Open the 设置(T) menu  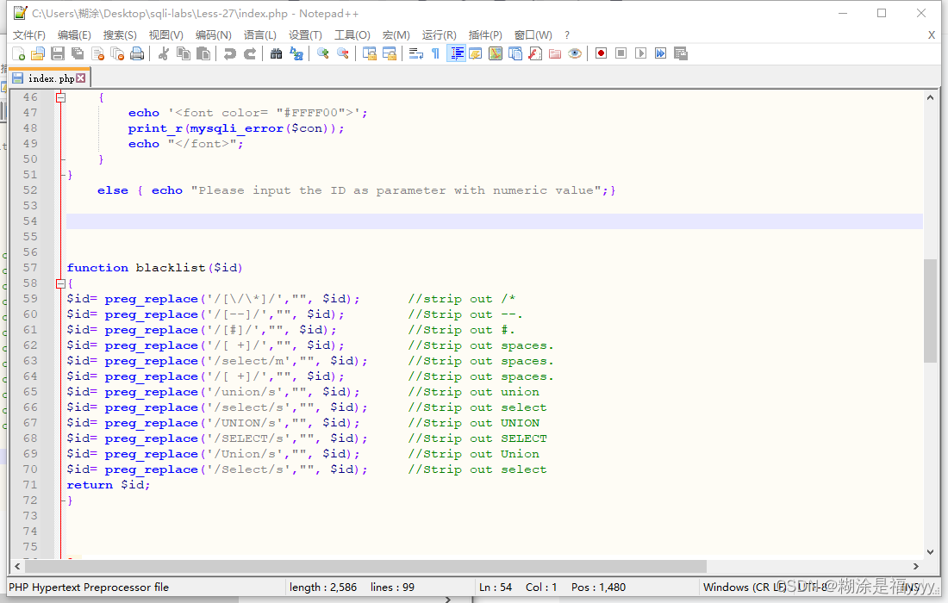(x=305, y=35)
